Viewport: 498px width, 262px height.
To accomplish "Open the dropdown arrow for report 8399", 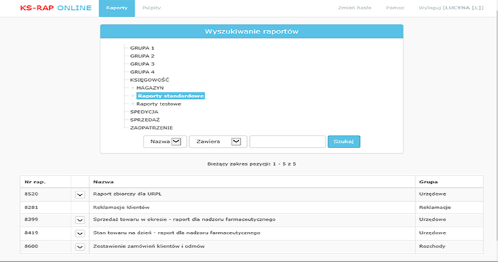I will (x=80, y=220).
